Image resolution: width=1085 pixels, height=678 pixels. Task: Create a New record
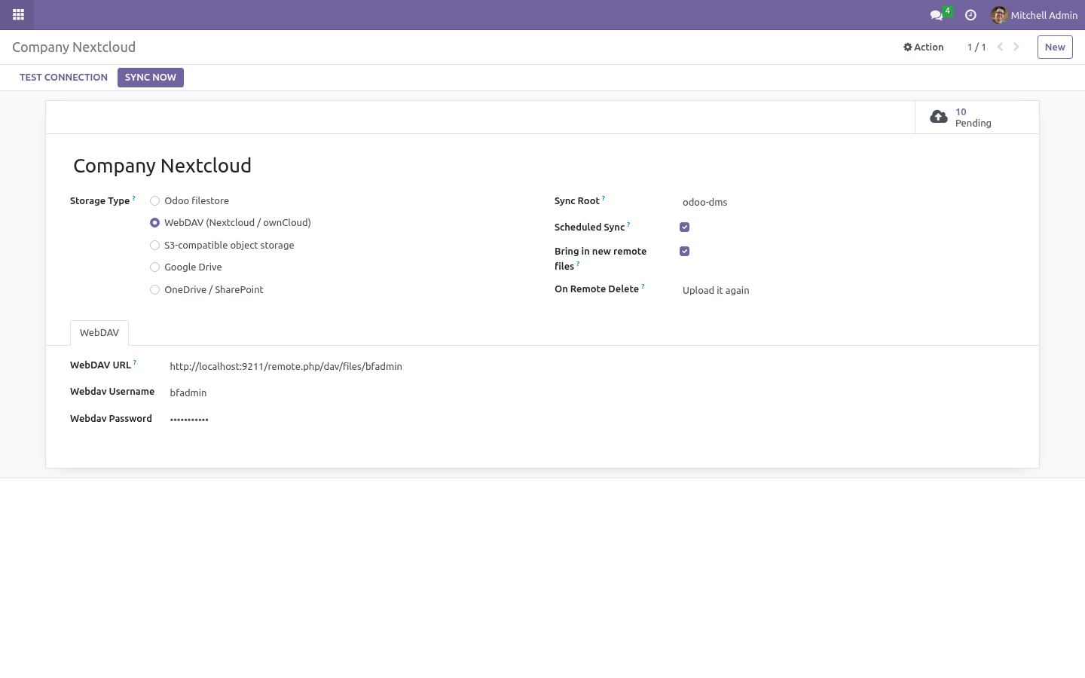click(x=1055, y=47)
